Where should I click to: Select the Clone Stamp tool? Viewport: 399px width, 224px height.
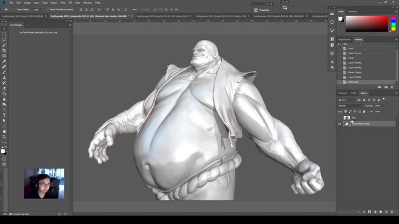coord(4,77)
